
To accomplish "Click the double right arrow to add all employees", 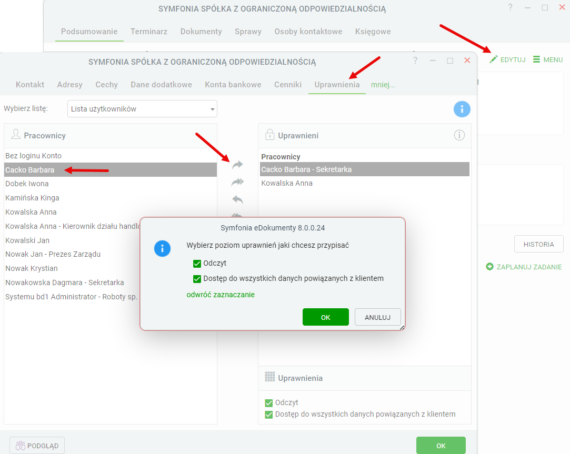I will 237,181.
